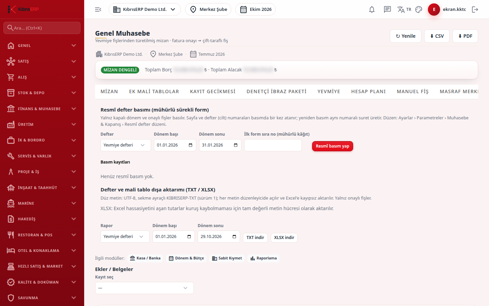Open the HESAP PLANI tab
This screenshot has height=306, width=489.
tap(368, 91)
